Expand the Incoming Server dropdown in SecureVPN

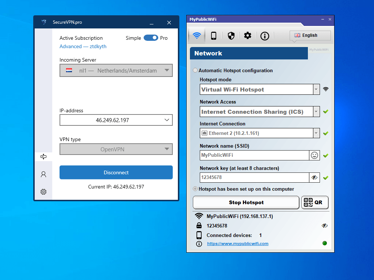[116, 70]
